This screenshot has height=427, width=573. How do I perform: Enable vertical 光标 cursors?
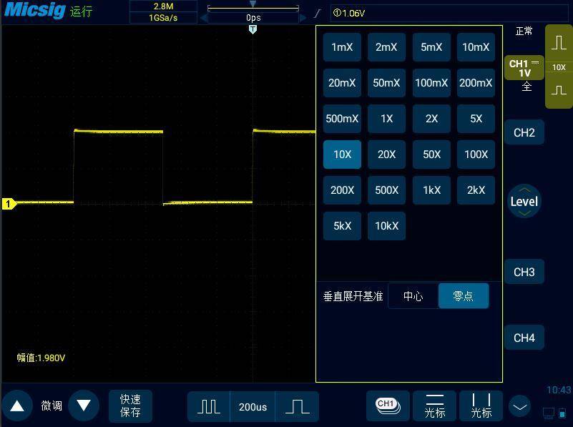481,406
